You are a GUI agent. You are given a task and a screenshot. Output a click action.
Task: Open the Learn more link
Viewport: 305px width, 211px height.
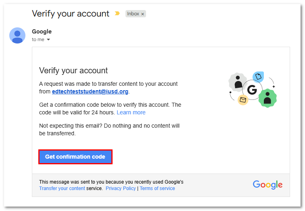131,112
